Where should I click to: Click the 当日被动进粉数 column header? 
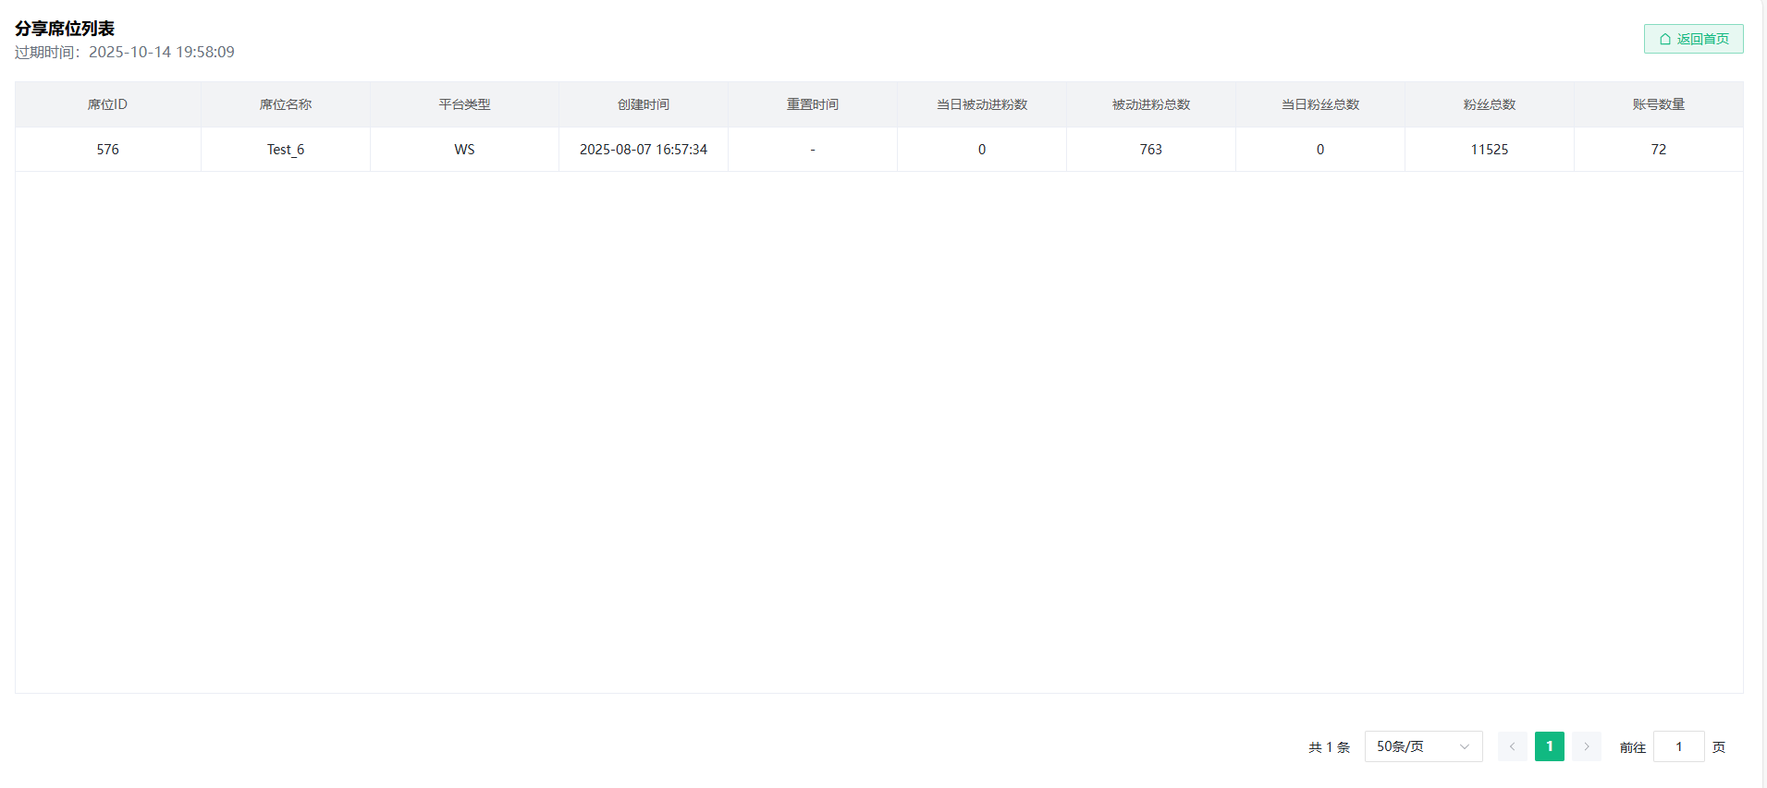[x=982, y=104]
